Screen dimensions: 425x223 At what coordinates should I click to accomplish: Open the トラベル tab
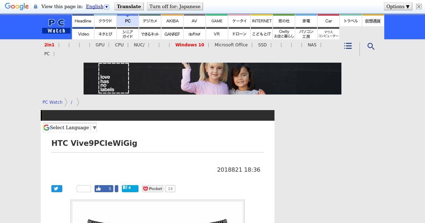[x=351, y=21]
